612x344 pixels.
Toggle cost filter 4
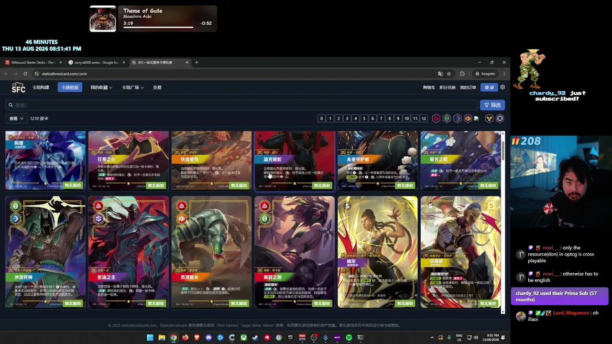coord(355,118)
